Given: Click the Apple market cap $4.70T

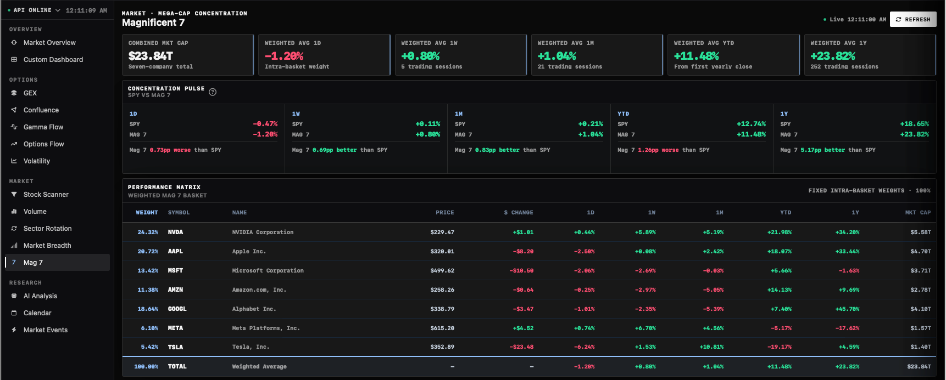Looking at the screenshot, I should pos(921,252).
